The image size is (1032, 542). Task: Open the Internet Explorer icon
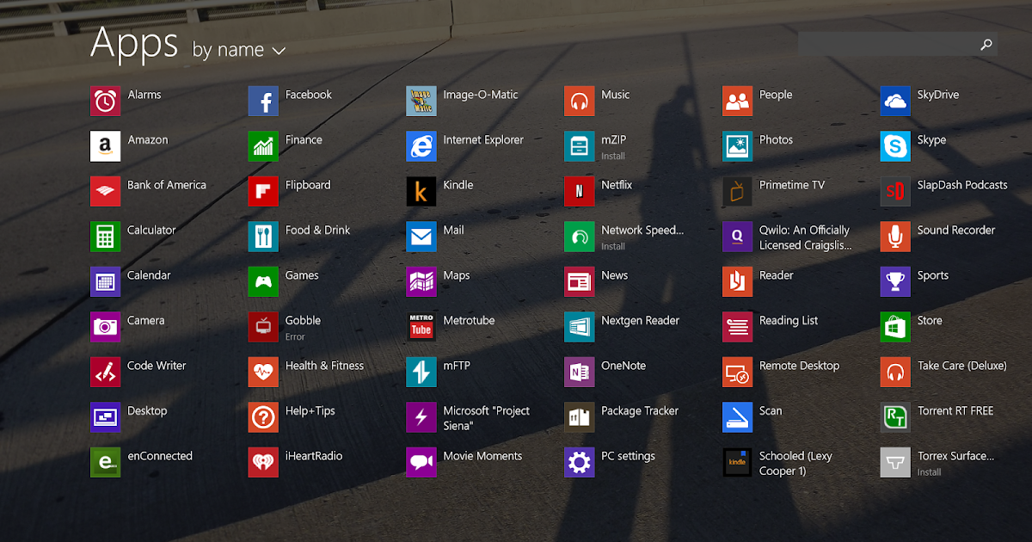(x=421, y=146)
